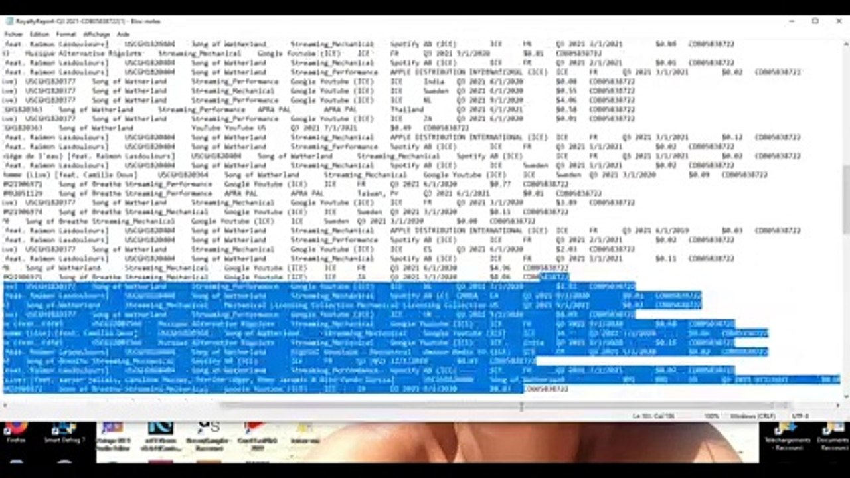Open the Edition menu
This screenshot has height=478, width=850.
(39, 34)
